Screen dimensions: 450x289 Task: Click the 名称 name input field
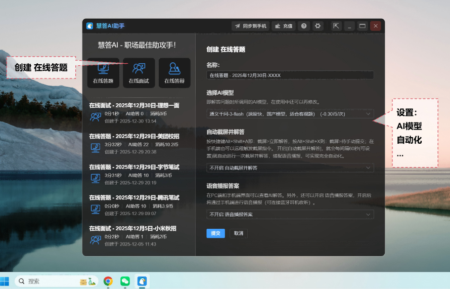click(290, 75)
